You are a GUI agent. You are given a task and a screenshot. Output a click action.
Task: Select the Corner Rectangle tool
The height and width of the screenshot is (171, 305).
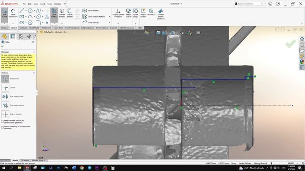pos(22,17)
